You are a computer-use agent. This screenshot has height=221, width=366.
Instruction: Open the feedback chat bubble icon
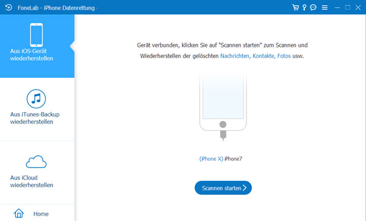pos(314,7)
